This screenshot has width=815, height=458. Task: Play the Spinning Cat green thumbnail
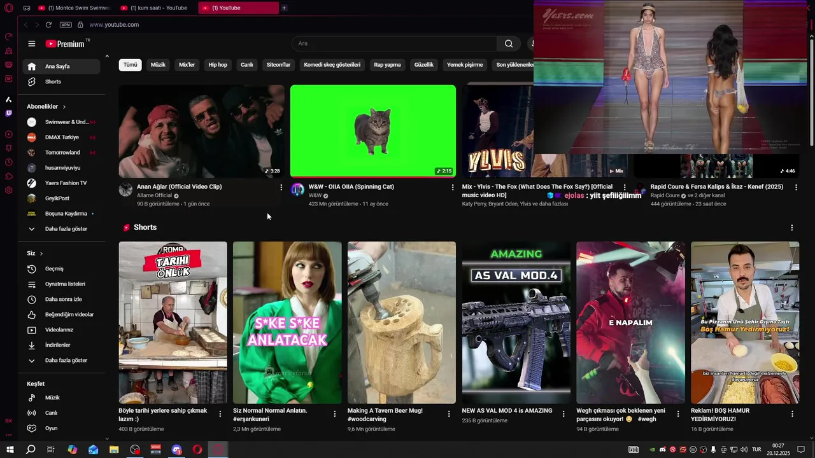[373, 131]
